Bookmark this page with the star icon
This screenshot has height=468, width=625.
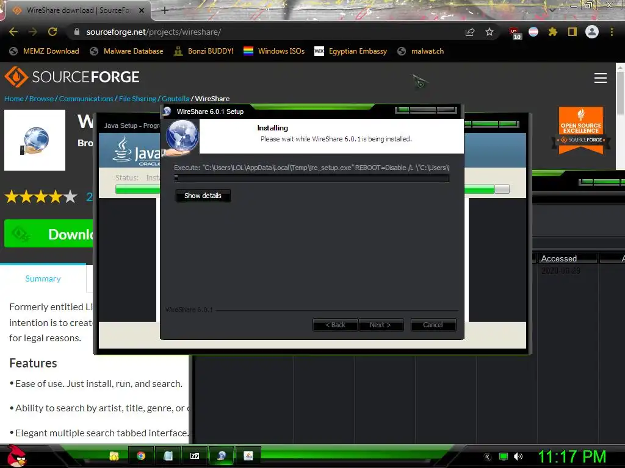(x=490, y=32)
